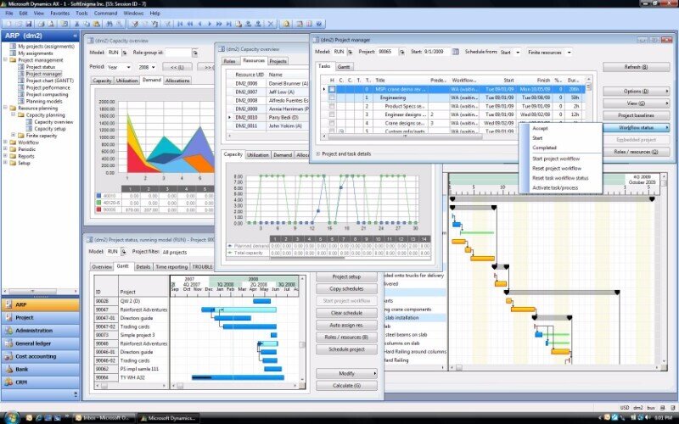Select Start project workflow from context menu
The image size is (679, 424).
[x=556, y=159]
